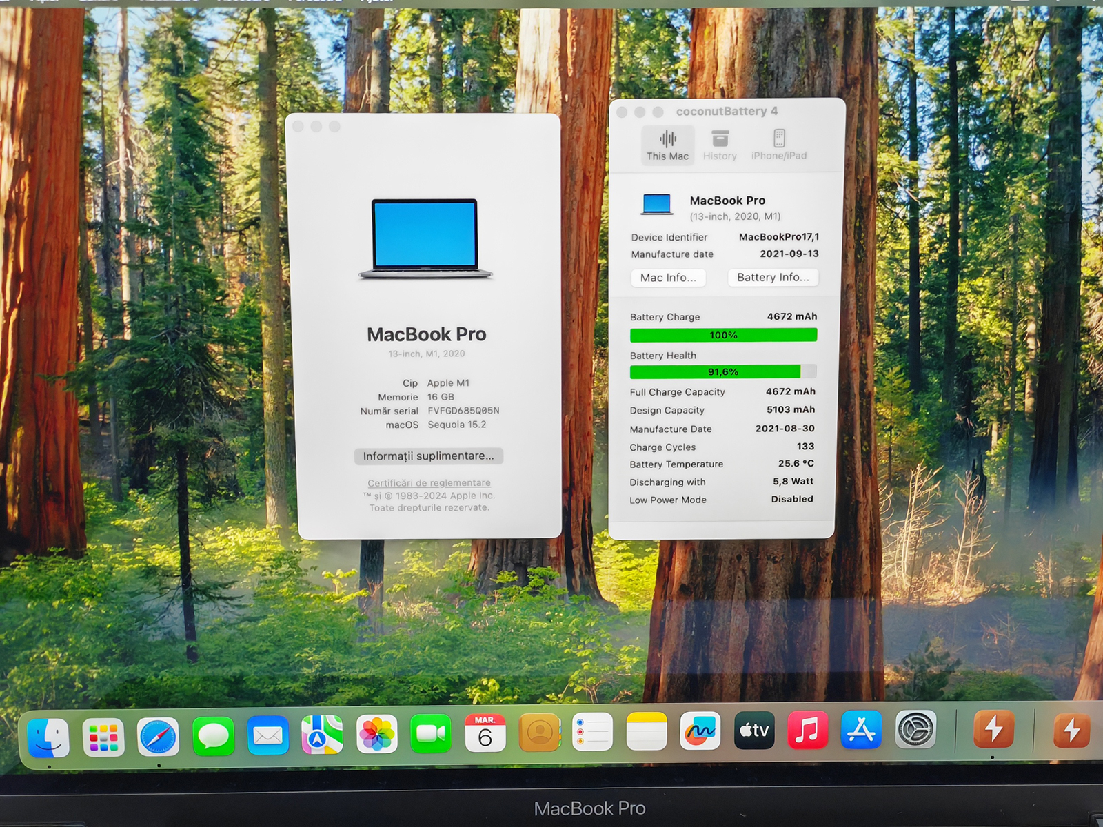Open Mail app in Dock
This screenshot has width=1103, height=827.
(268, 735)
